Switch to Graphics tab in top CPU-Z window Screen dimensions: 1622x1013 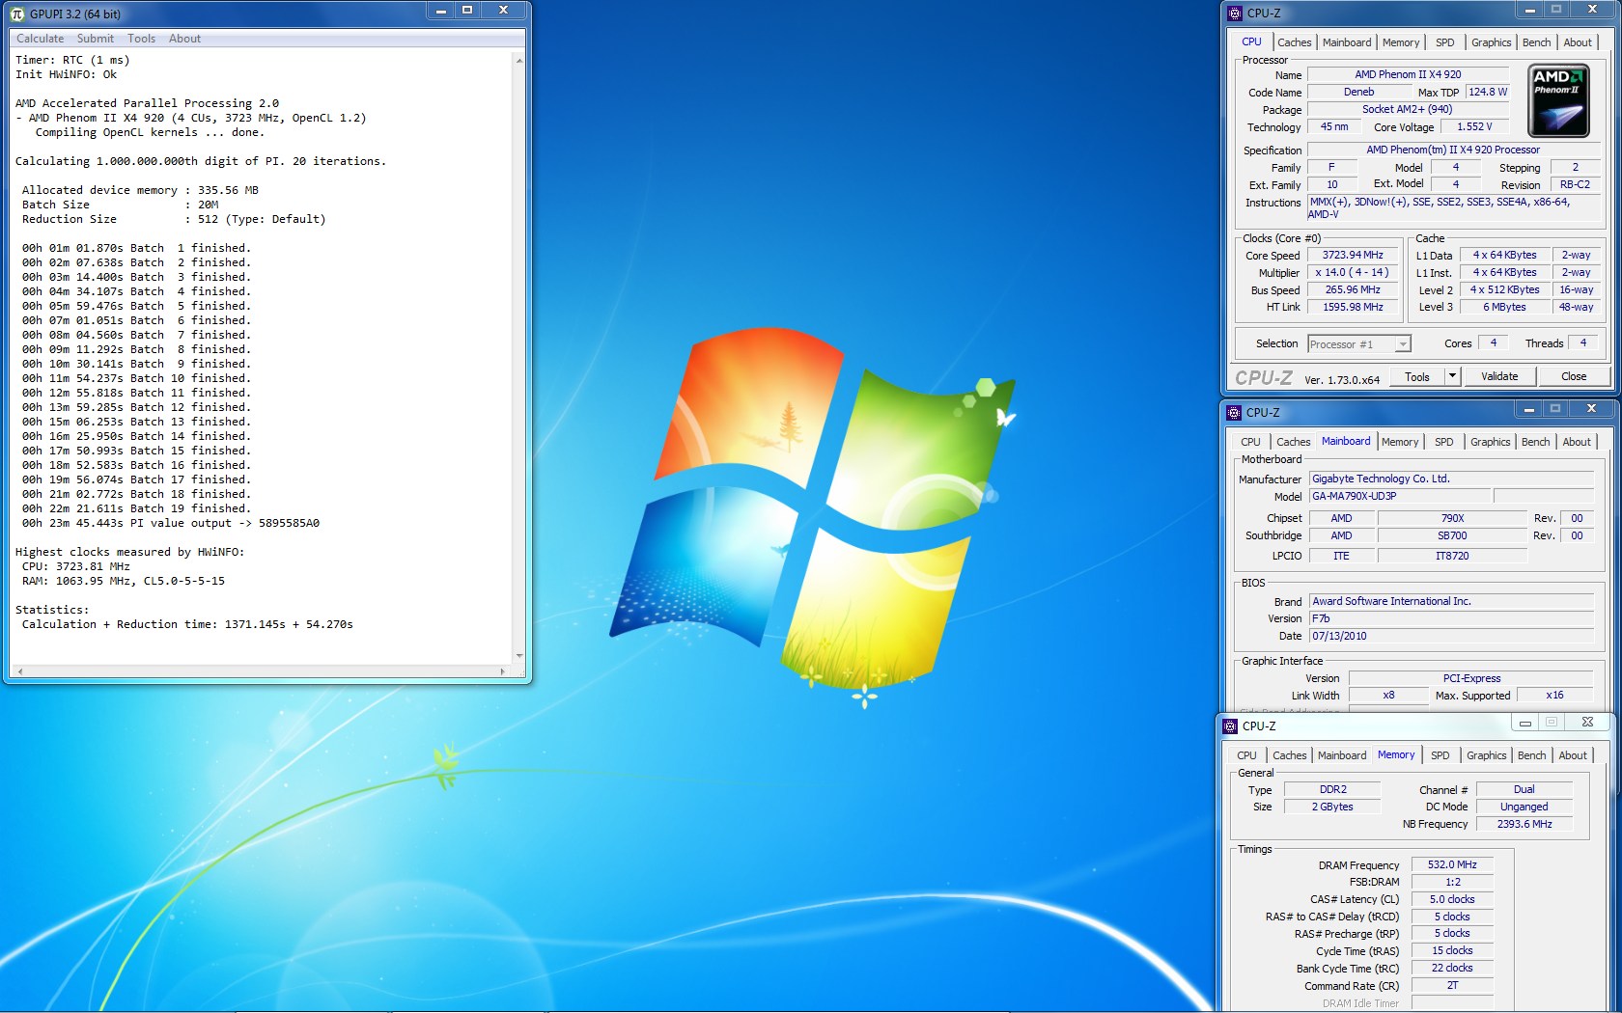(1491, 42)
